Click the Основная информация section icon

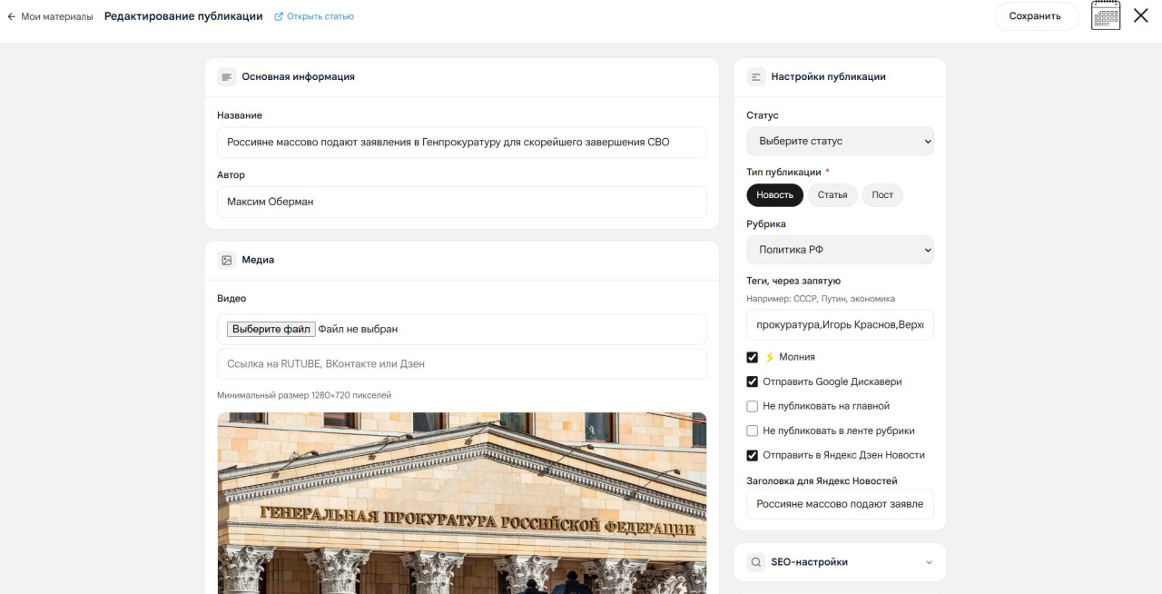227,77
